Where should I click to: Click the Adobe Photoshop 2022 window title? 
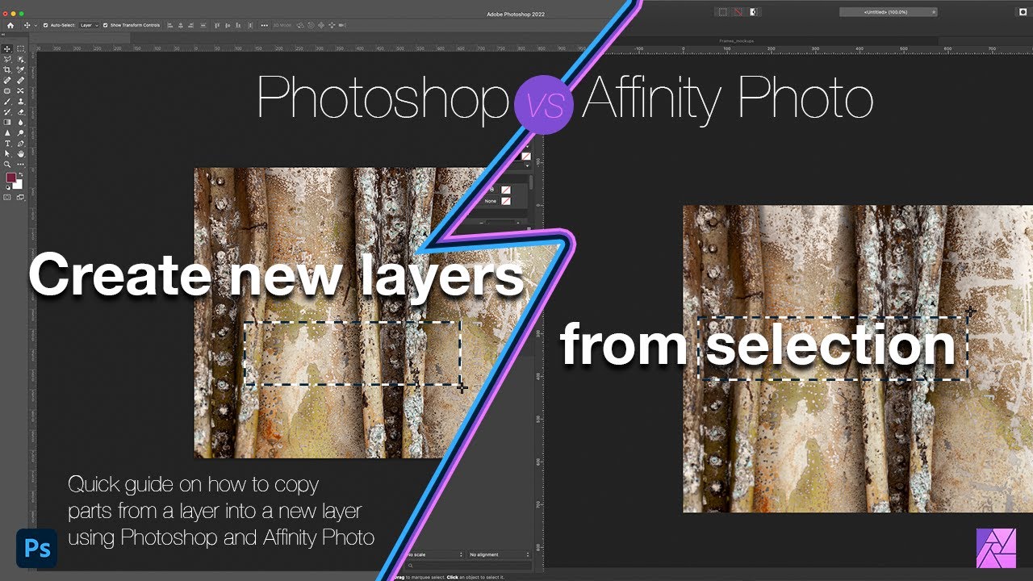pos(516,14)
